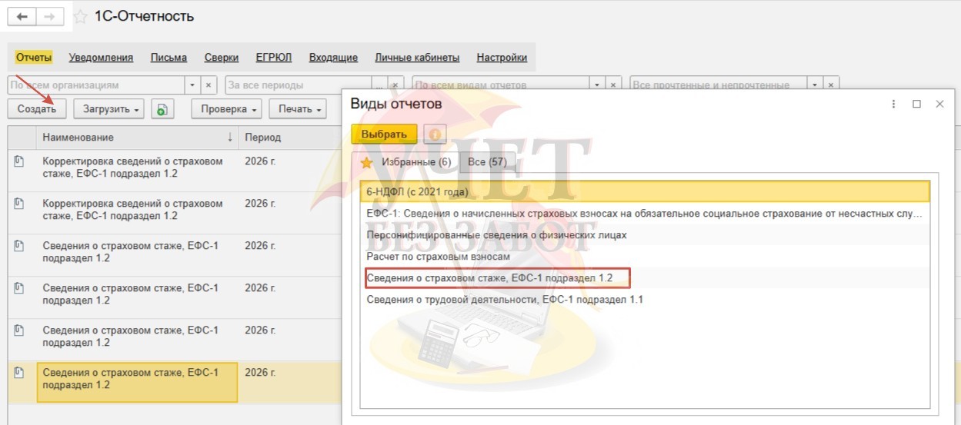Clear the organizations filter with its x button
961x425 pixels.
[209, 85]
